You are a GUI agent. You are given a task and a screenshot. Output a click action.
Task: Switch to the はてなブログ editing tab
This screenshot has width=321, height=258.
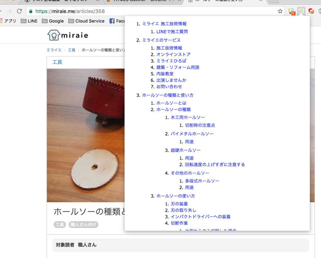(61, 1)
